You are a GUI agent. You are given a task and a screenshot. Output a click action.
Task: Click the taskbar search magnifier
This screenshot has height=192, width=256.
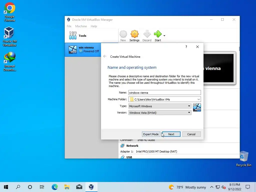click(x=18, y=187)
